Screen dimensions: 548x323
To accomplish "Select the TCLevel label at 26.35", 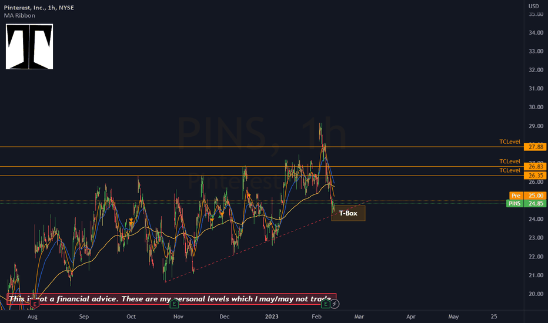I will pos(510,170).
